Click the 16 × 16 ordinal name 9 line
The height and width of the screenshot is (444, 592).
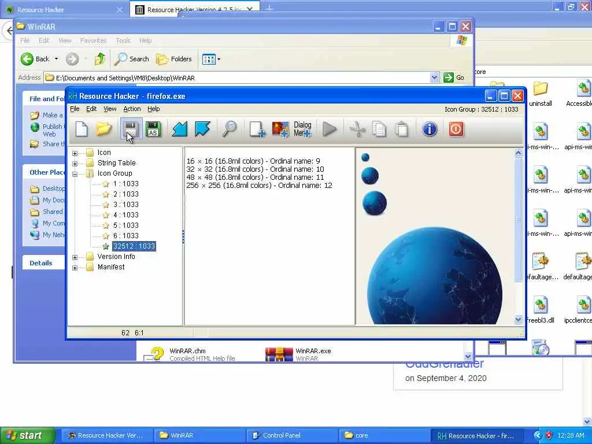(253, 161)
